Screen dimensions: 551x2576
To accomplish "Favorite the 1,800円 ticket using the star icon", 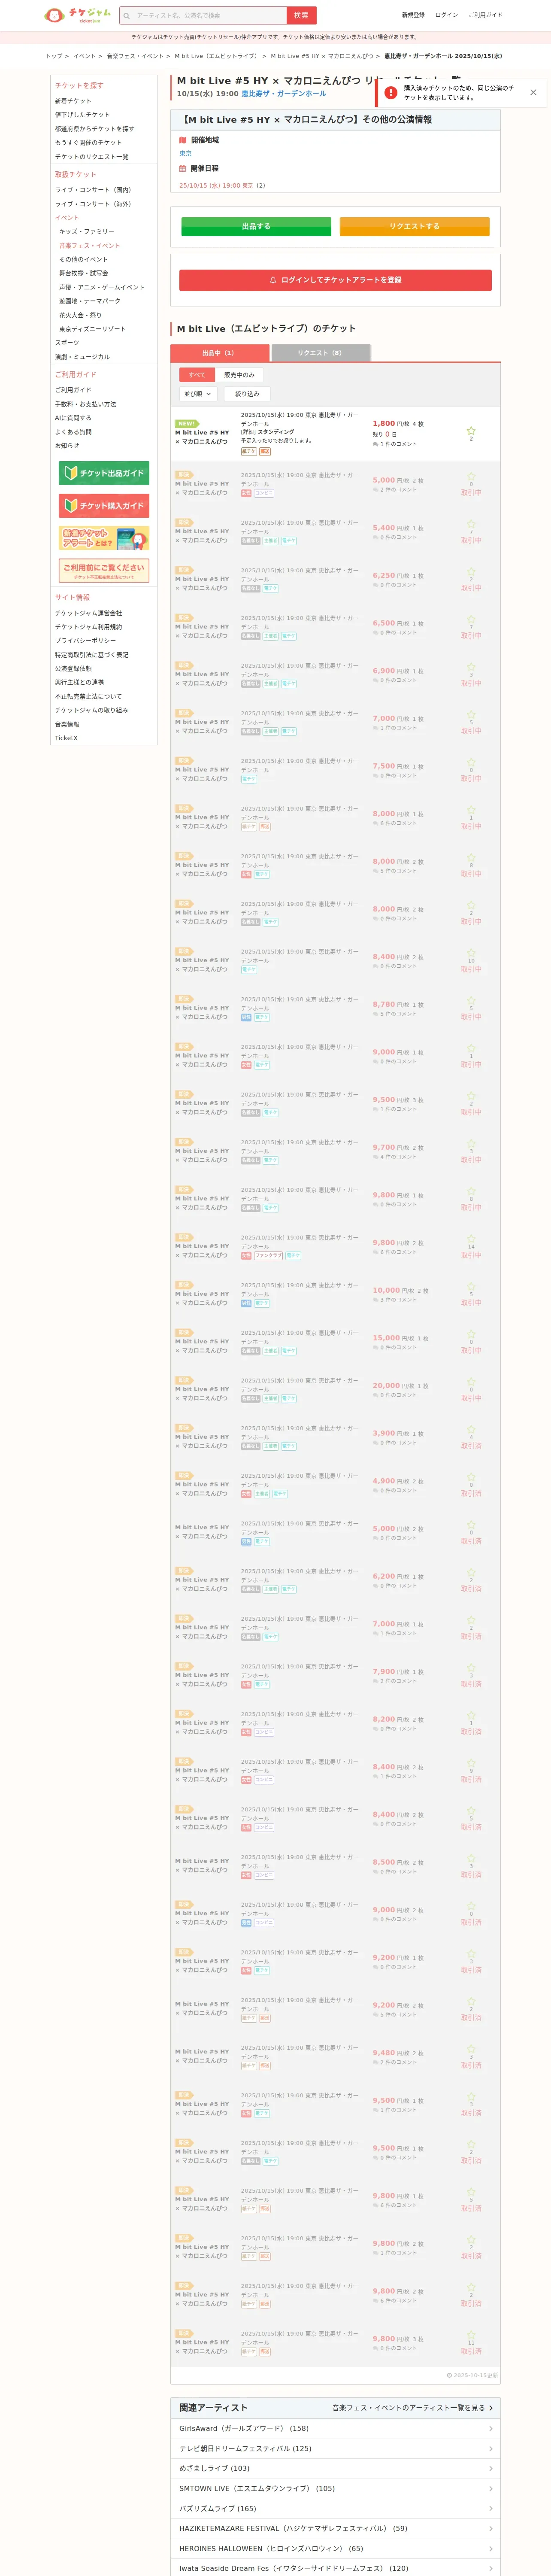I will click(x=471, y=431).
